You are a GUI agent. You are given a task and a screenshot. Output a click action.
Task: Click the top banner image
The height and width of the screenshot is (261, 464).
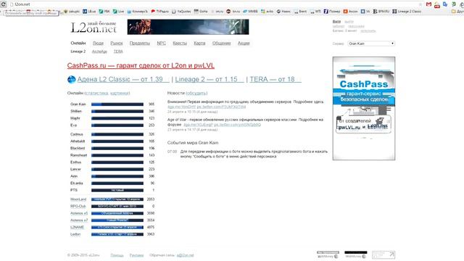188,27
